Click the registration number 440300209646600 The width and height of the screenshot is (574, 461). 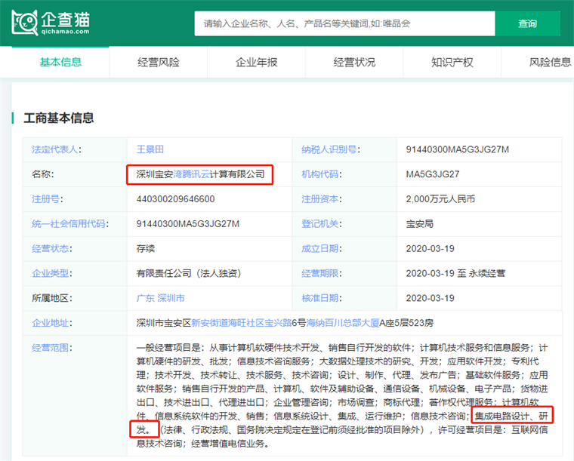click(175, 199)
